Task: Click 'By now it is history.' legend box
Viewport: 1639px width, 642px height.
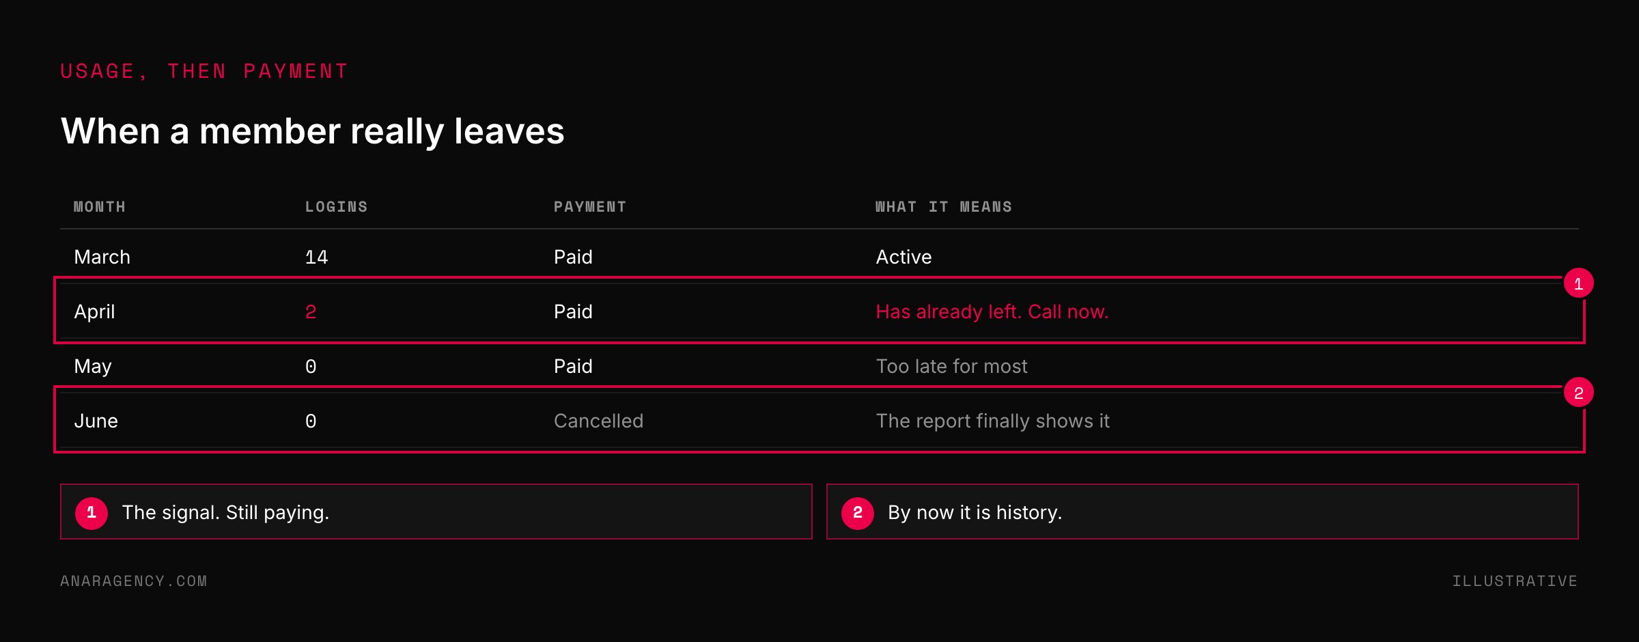Action: [1203, 512]
